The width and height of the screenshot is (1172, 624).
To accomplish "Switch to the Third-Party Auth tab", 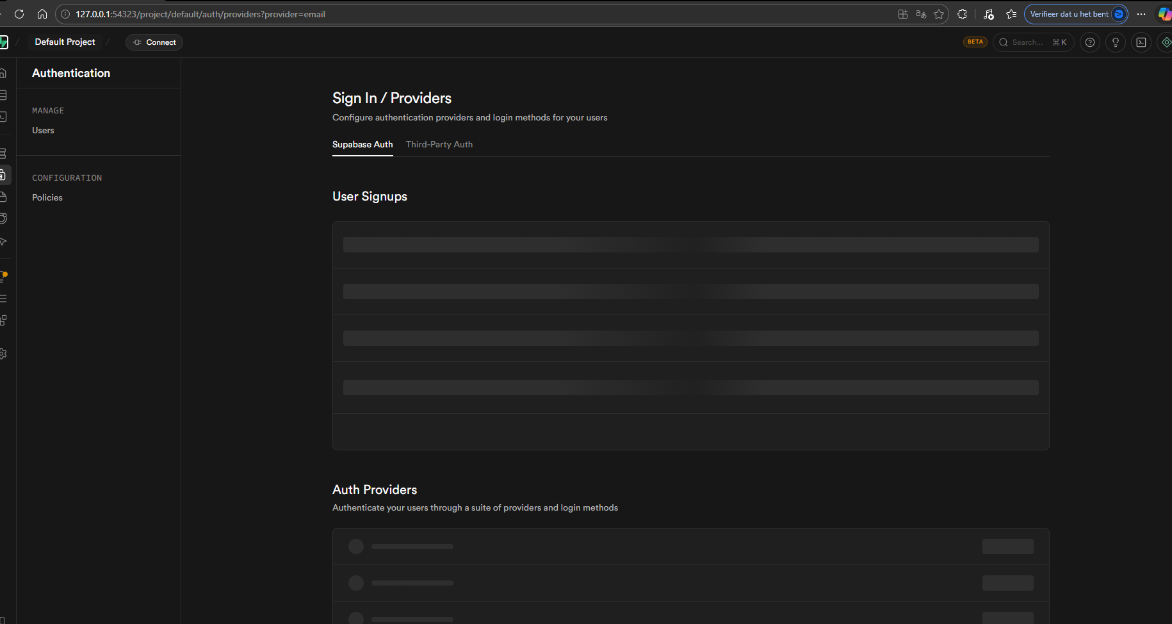I will pyautogui.click(x=439, y=145).
